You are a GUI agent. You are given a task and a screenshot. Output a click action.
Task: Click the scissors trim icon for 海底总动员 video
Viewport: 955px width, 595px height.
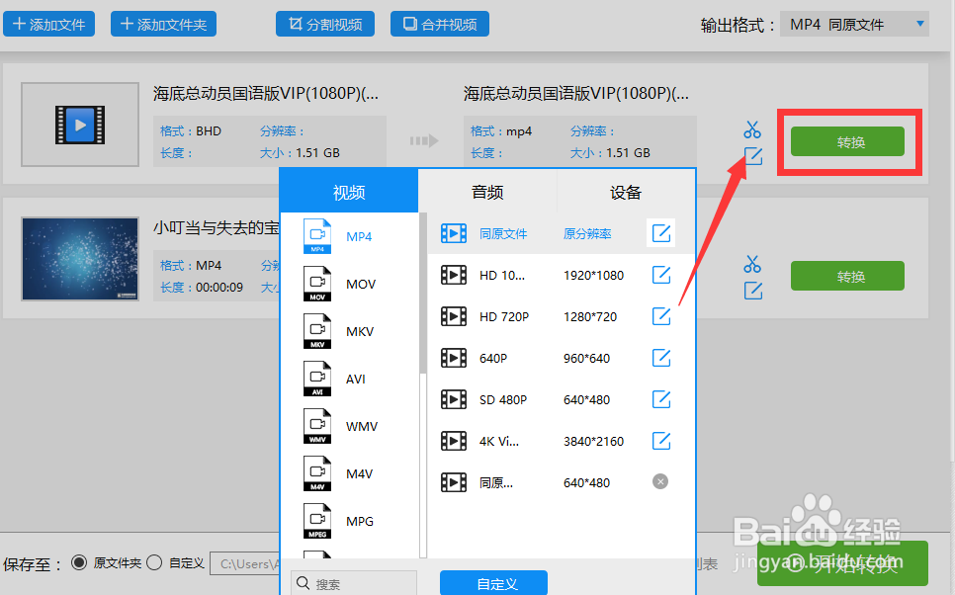(x=752, y=128)
